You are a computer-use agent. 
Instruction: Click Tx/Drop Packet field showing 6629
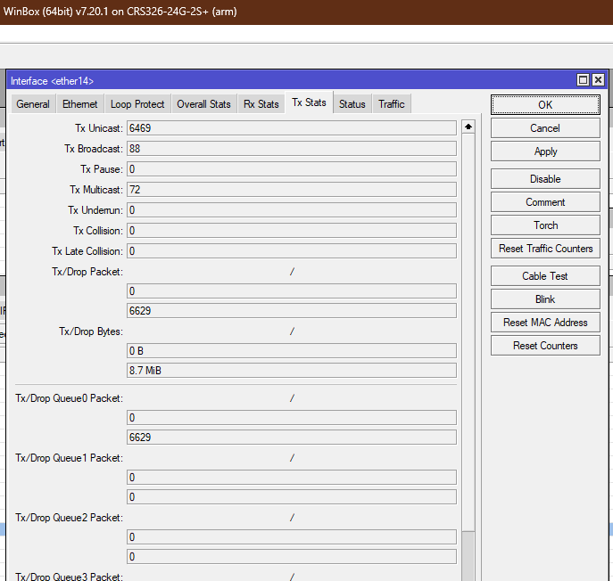point(291,311)
